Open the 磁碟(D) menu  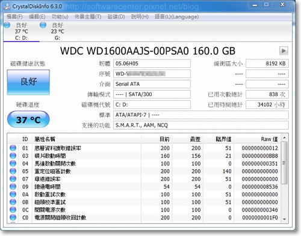click(x=116, y=17)
